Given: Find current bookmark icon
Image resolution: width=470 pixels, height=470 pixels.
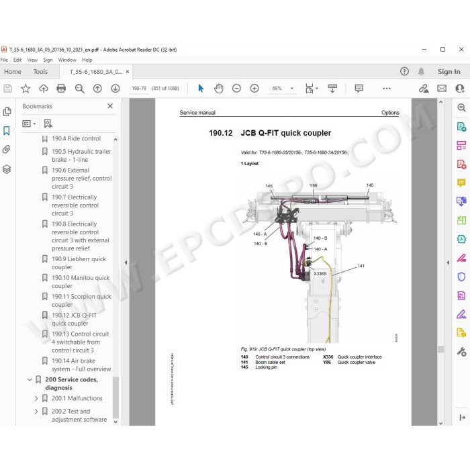Looking at the screenshot, I should (48, 124).
